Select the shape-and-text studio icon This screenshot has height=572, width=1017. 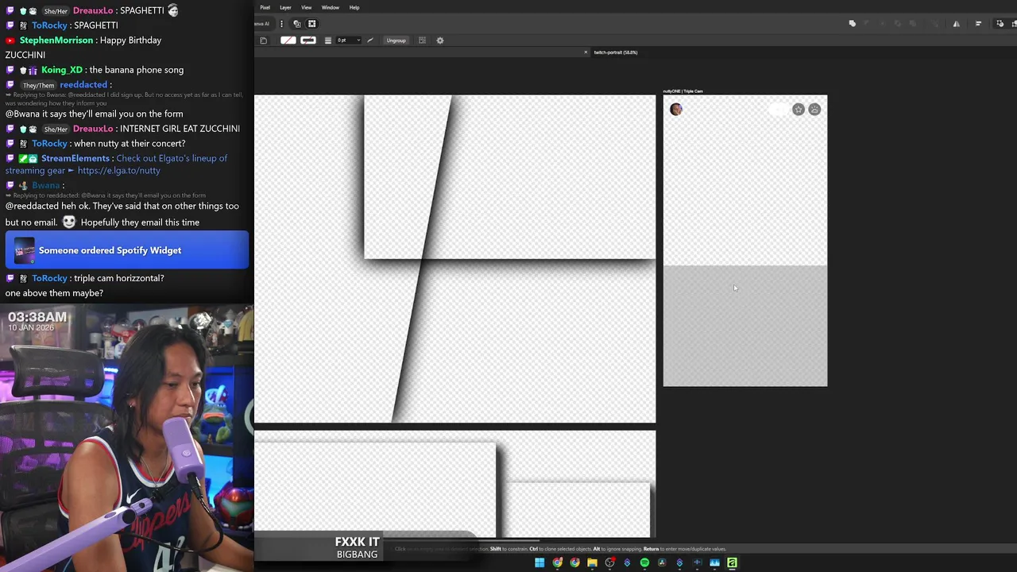click(297, 24)
